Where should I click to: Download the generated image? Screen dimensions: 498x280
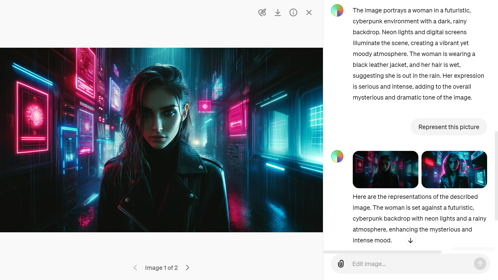[x=278, y=12]
